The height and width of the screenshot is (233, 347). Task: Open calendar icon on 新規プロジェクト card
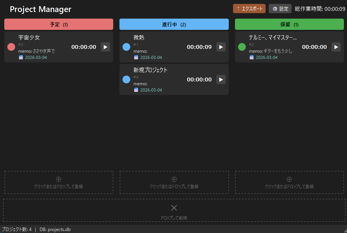coord(136,90)
